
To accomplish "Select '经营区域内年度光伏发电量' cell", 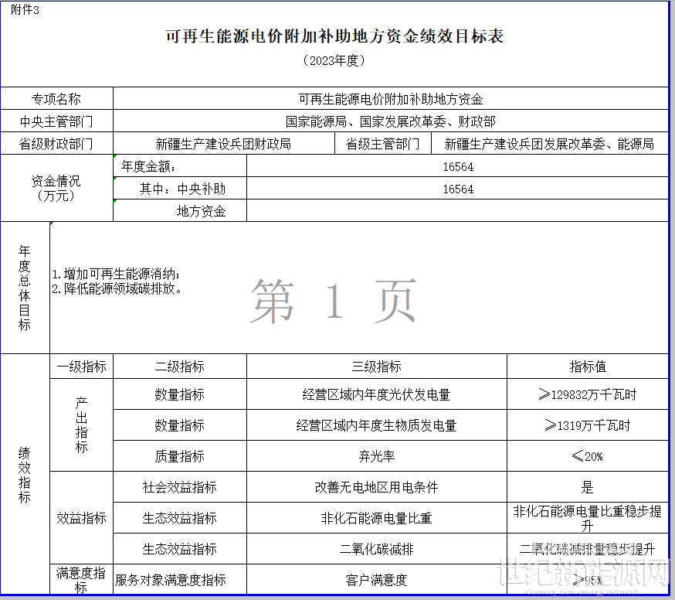I will [x=377, y=394].
